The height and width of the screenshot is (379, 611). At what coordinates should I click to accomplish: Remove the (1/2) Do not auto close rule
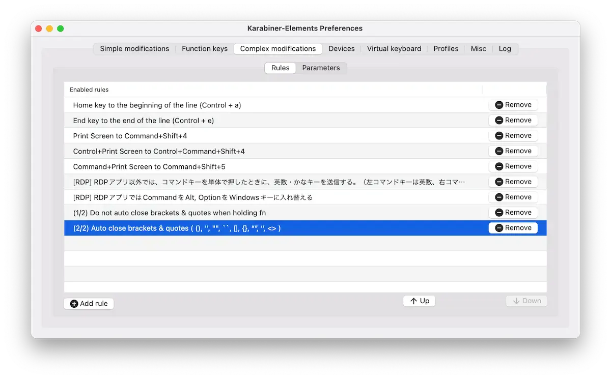coord(513,212)
